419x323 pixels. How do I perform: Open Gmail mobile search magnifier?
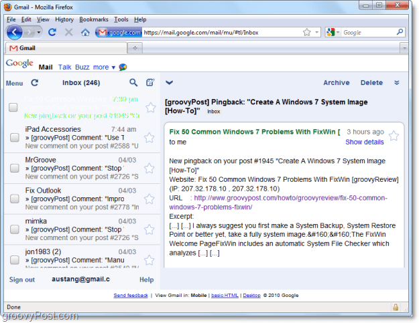click(x=133, y=83)
